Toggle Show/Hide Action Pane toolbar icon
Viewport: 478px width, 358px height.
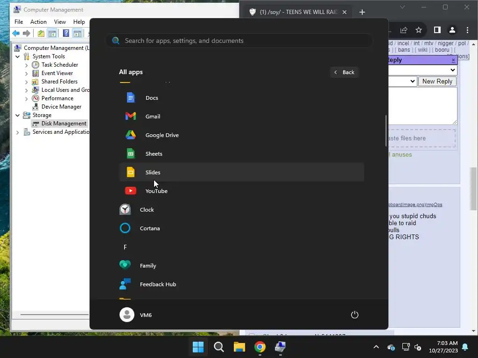(77, 33)
